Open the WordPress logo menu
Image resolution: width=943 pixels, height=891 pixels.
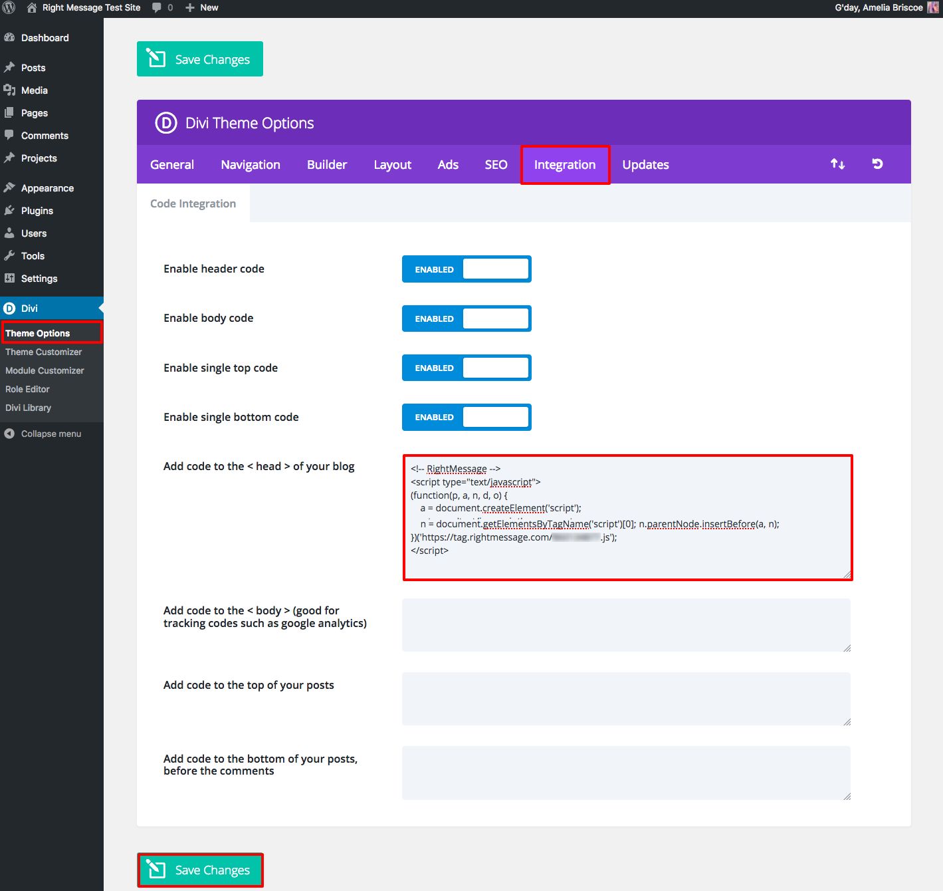(x=9, y=8)
